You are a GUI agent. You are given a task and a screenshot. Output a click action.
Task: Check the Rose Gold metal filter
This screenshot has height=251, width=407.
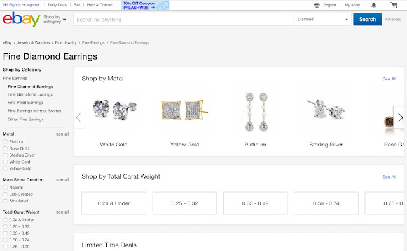click(x=5, y=148)
